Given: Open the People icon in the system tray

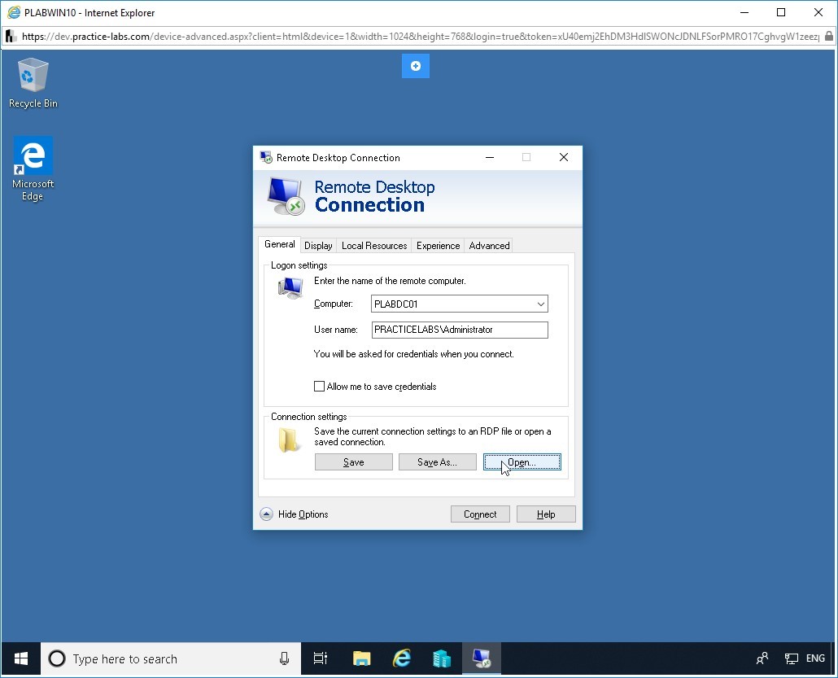Looking at the screenshot, I should point(762,658).
